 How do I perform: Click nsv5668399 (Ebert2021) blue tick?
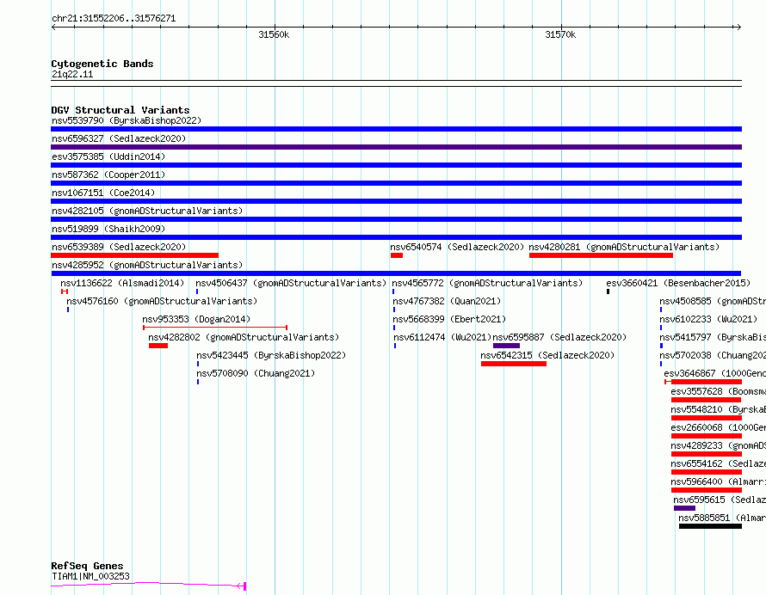(394, 328)
